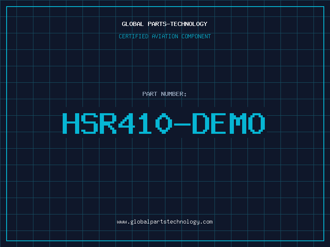The width and height of the screenshot is (330, 247).
Task: Click the word NUMBER: above the part code
Action: (174, 94)
